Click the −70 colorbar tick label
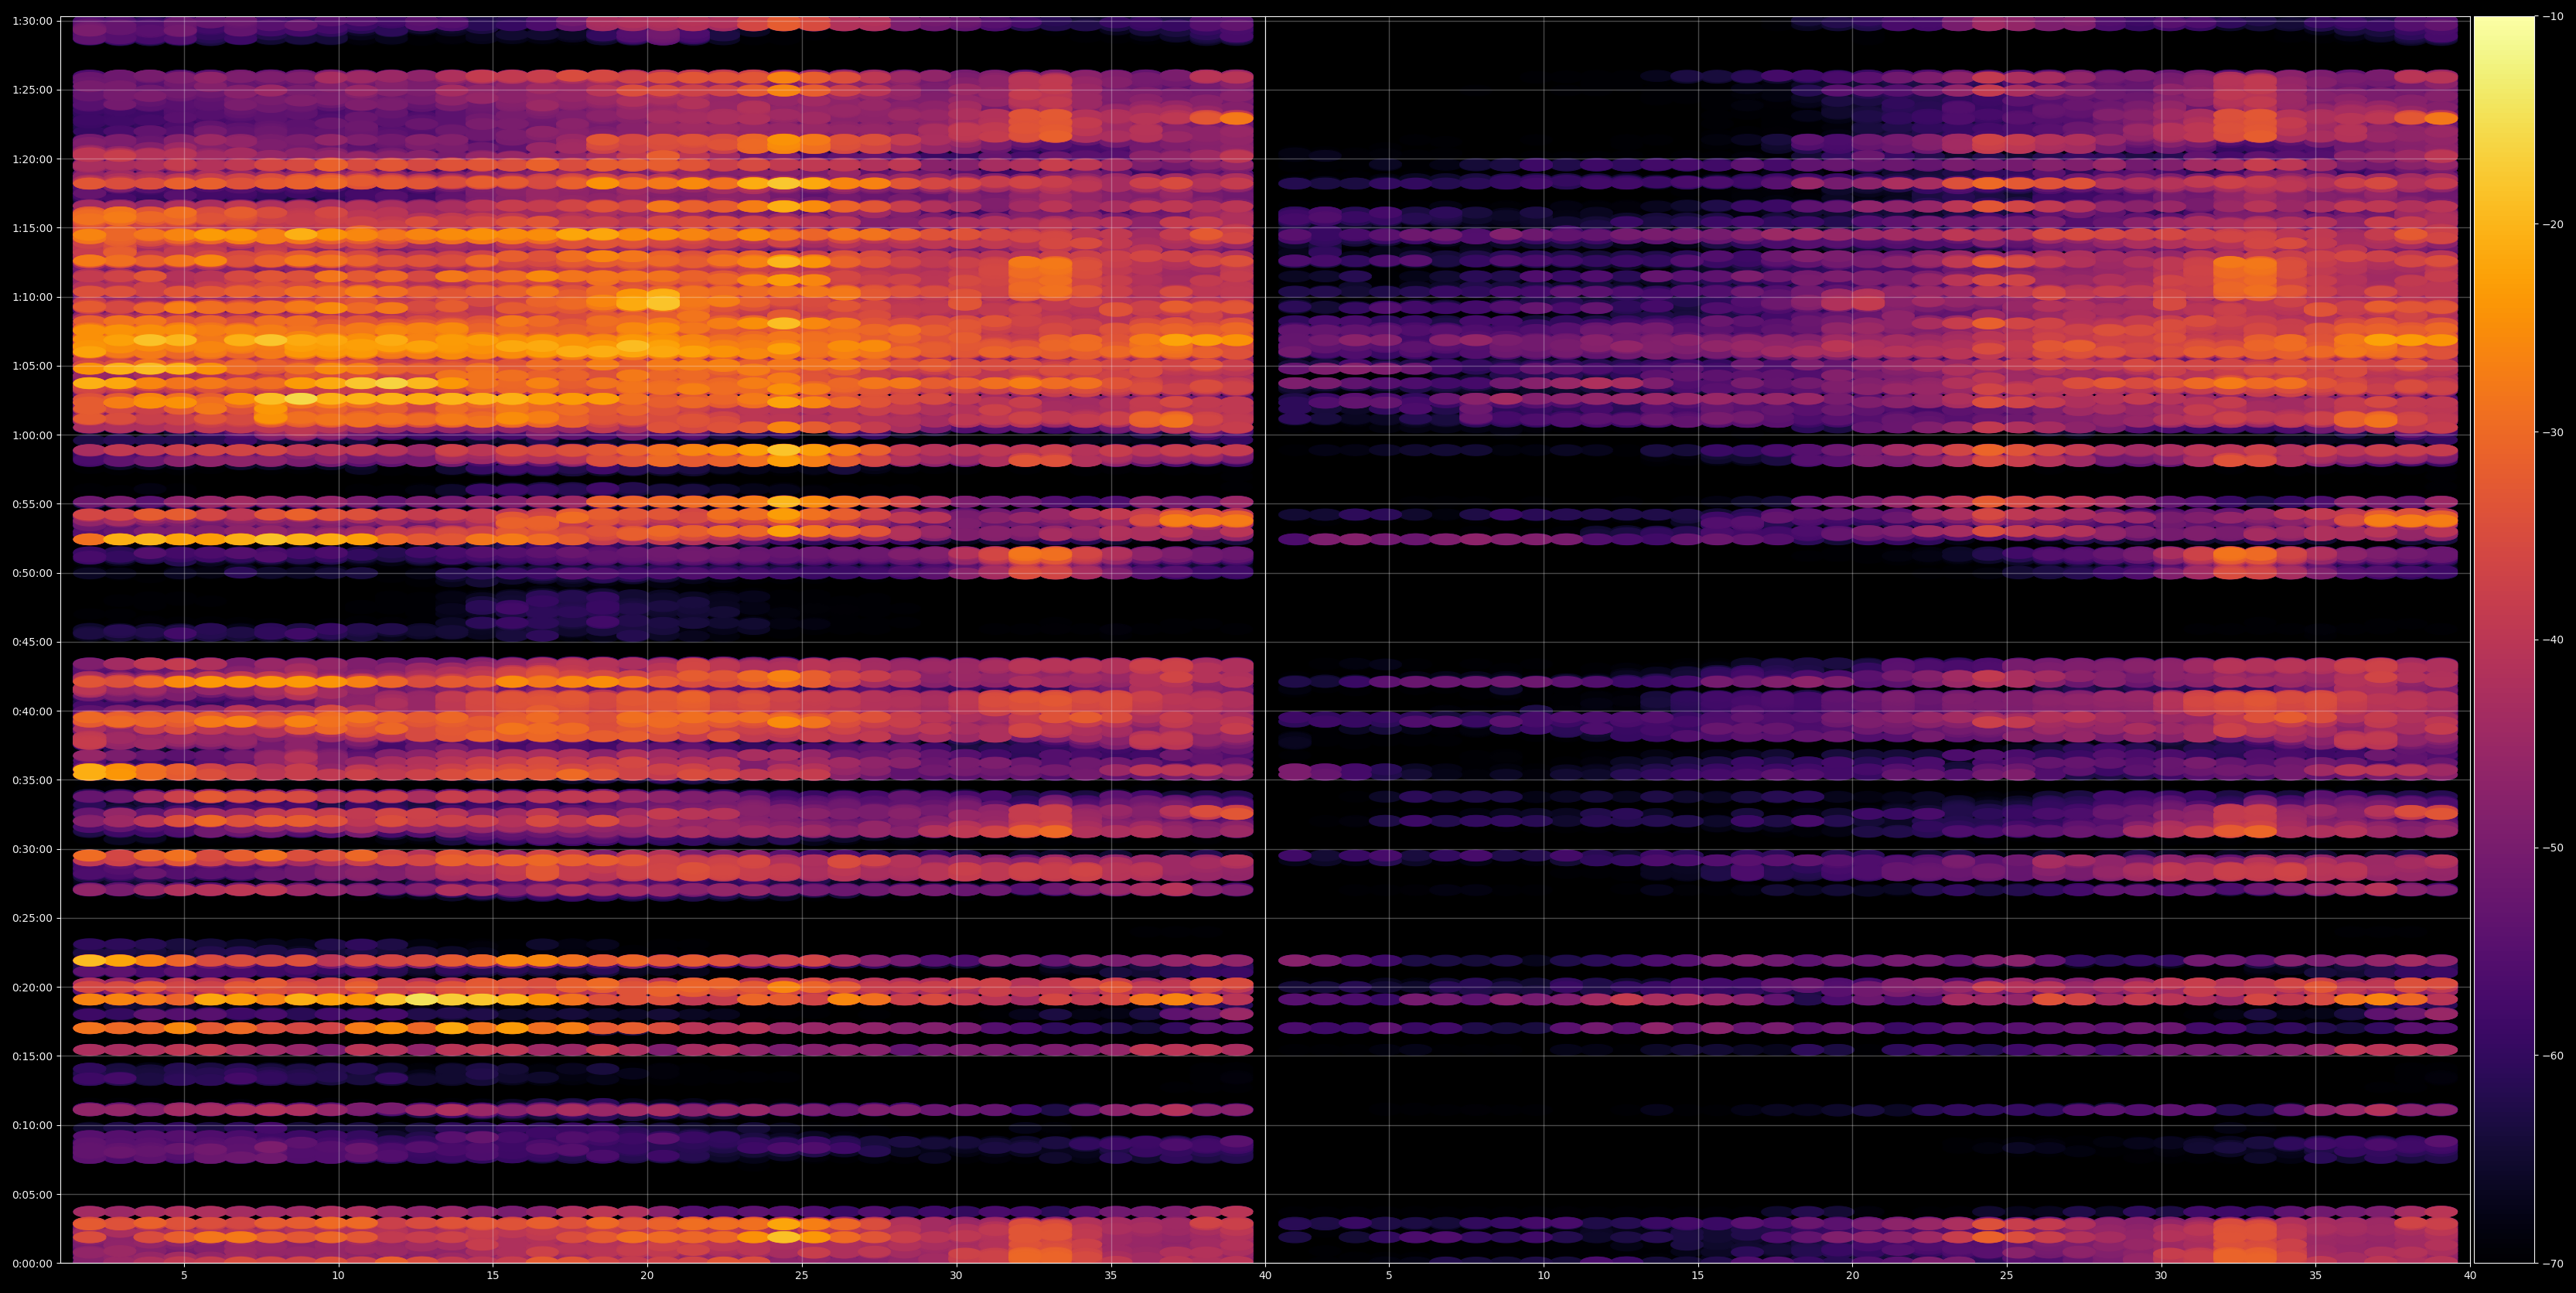This screenshot has height=1293, width=2576. pyautogui.click(x=2554, y=1264)
